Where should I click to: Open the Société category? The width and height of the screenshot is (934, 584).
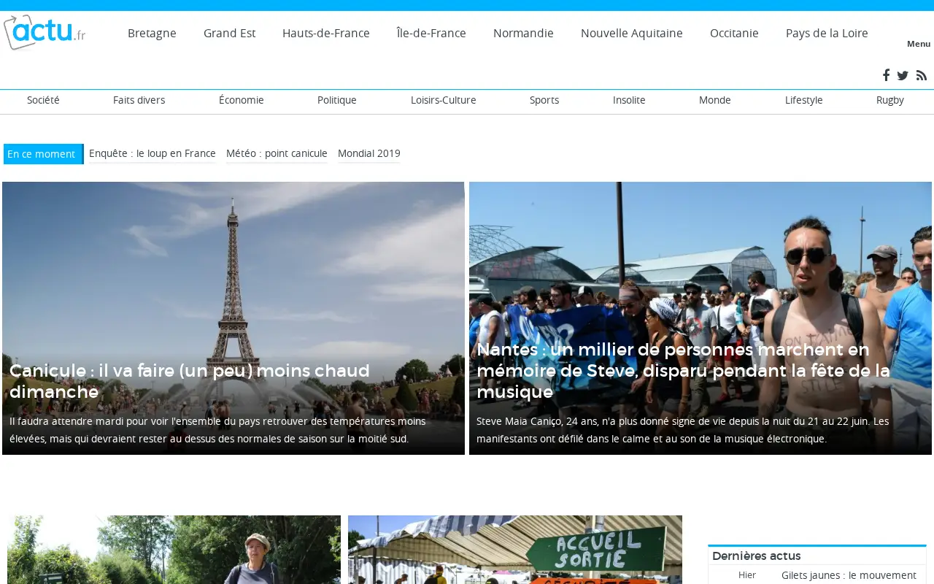(x=43, y=100)
